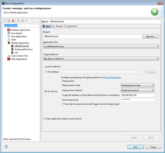Click the Target IP address field
This screenshot has width=165, height=153.
(x=137, y=95)
